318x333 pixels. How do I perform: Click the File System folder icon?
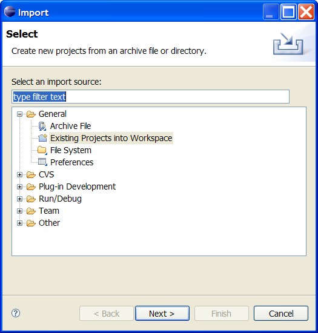click(x=42, y=150)
